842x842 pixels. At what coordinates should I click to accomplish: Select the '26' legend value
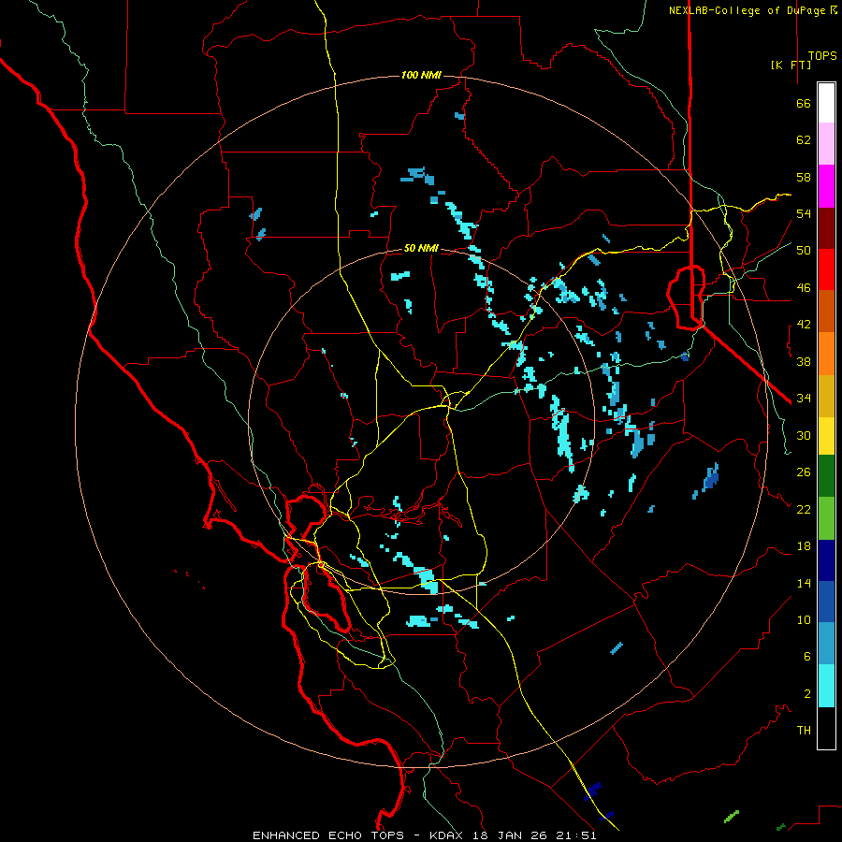tap(804, 472)
